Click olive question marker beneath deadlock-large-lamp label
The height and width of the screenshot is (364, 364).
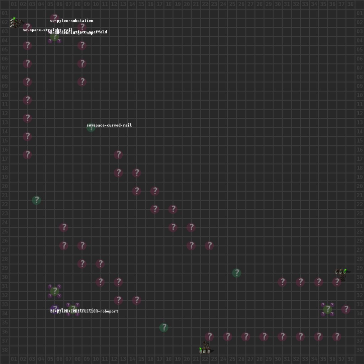tap(54, 37)
